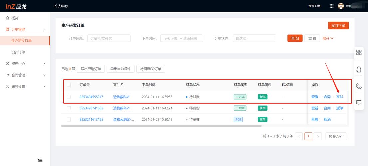Open the 订单状态 请选择 dropdown
The width and height of the screenshot is (368, 166).
(254, 38)
